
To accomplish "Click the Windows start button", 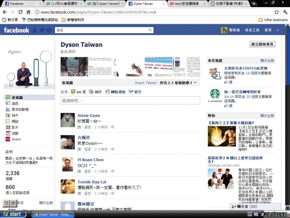I will [x=12, y=214].
